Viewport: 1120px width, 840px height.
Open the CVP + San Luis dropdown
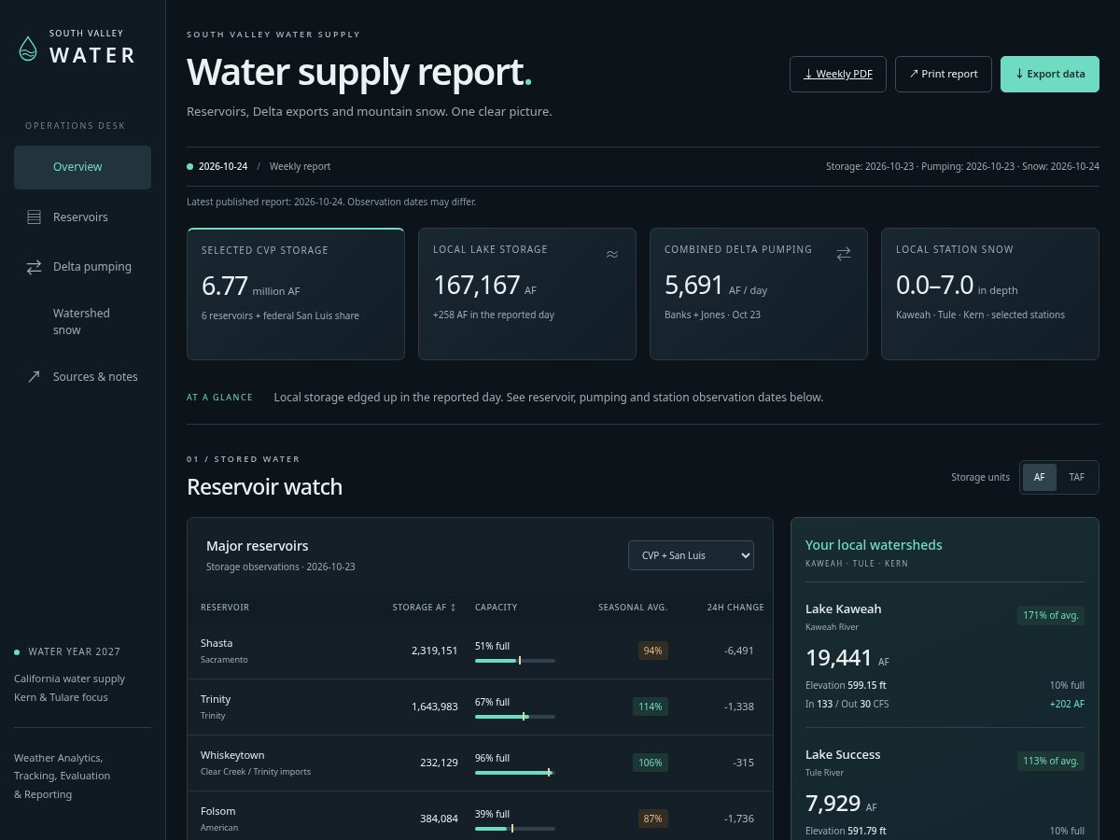(x=691, y=555)
